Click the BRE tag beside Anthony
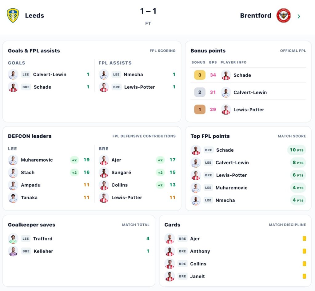The image size is (315, 291). (x=182, y=251)
